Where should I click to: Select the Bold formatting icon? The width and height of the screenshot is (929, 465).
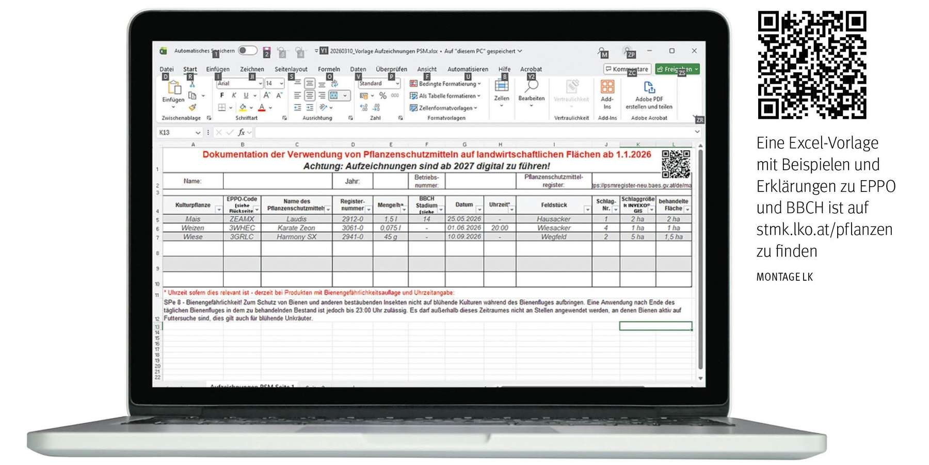(x=222, y=94)
